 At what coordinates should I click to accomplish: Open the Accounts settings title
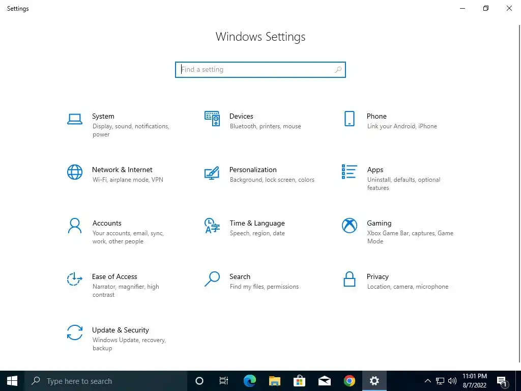coord(107,223)
